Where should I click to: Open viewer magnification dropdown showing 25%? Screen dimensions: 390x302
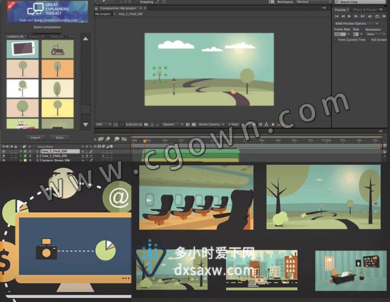coord(103,124)
